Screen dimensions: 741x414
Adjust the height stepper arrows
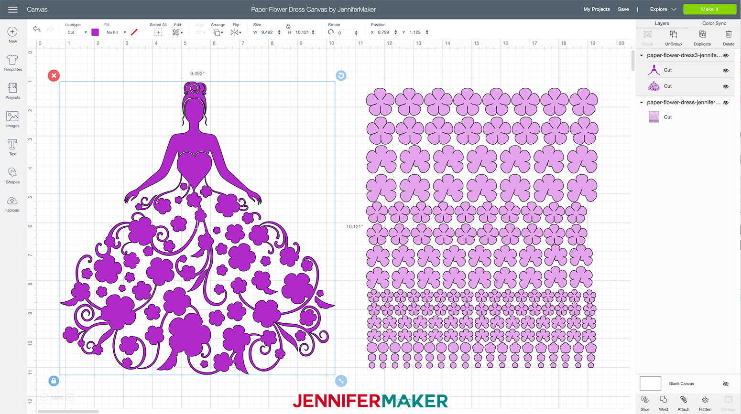(313, 32)
